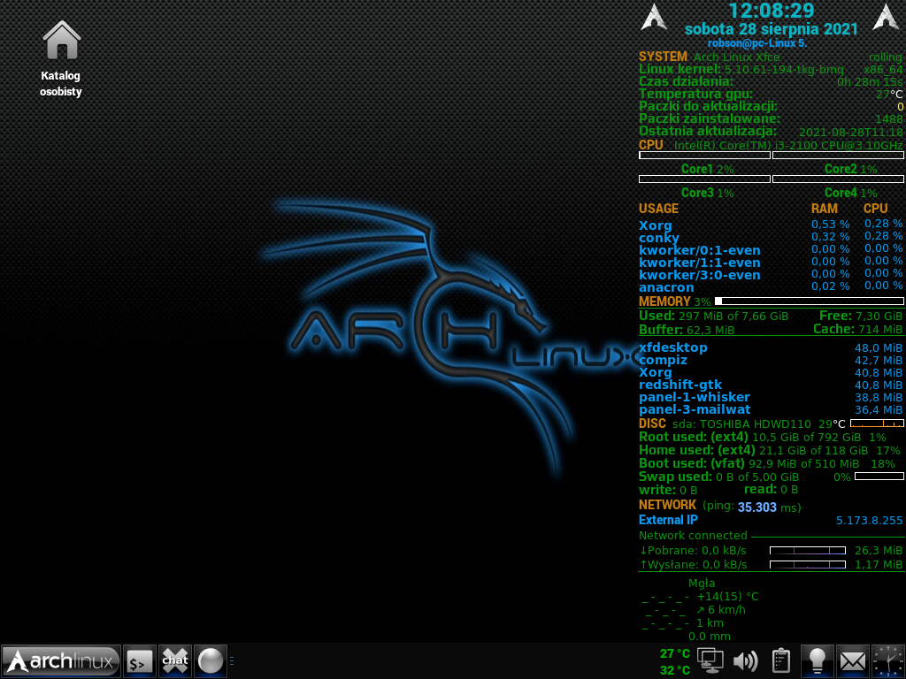This screenshot has width=906, height=679.
Task: Click the analog clock in the panel
Action: [888, 661]
